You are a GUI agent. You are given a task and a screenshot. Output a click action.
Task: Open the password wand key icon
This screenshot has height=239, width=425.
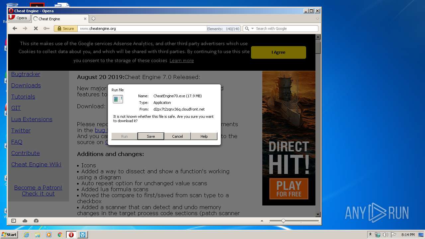pos(46,29)
